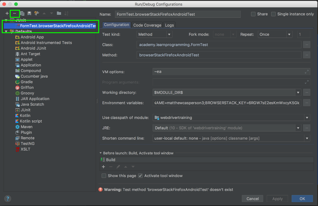Enable the Share checkbox
This screenshot has width=318, height=206.
click(x=253, y=14)
